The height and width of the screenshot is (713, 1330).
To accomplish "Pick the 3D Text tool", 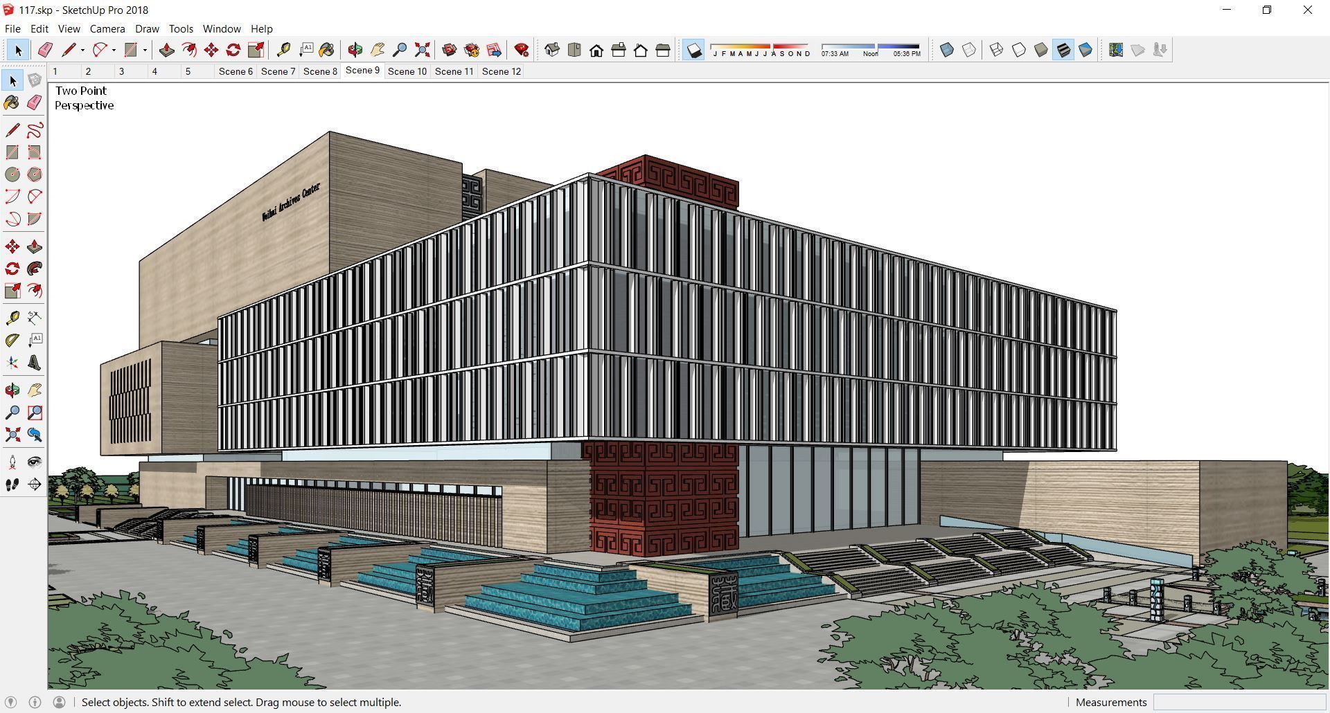I will click(35, 363).
